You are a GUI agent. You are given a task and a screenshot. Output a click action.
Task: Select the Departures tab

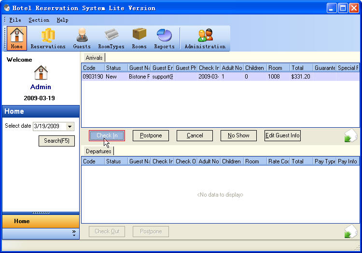[x=98, y=151]
